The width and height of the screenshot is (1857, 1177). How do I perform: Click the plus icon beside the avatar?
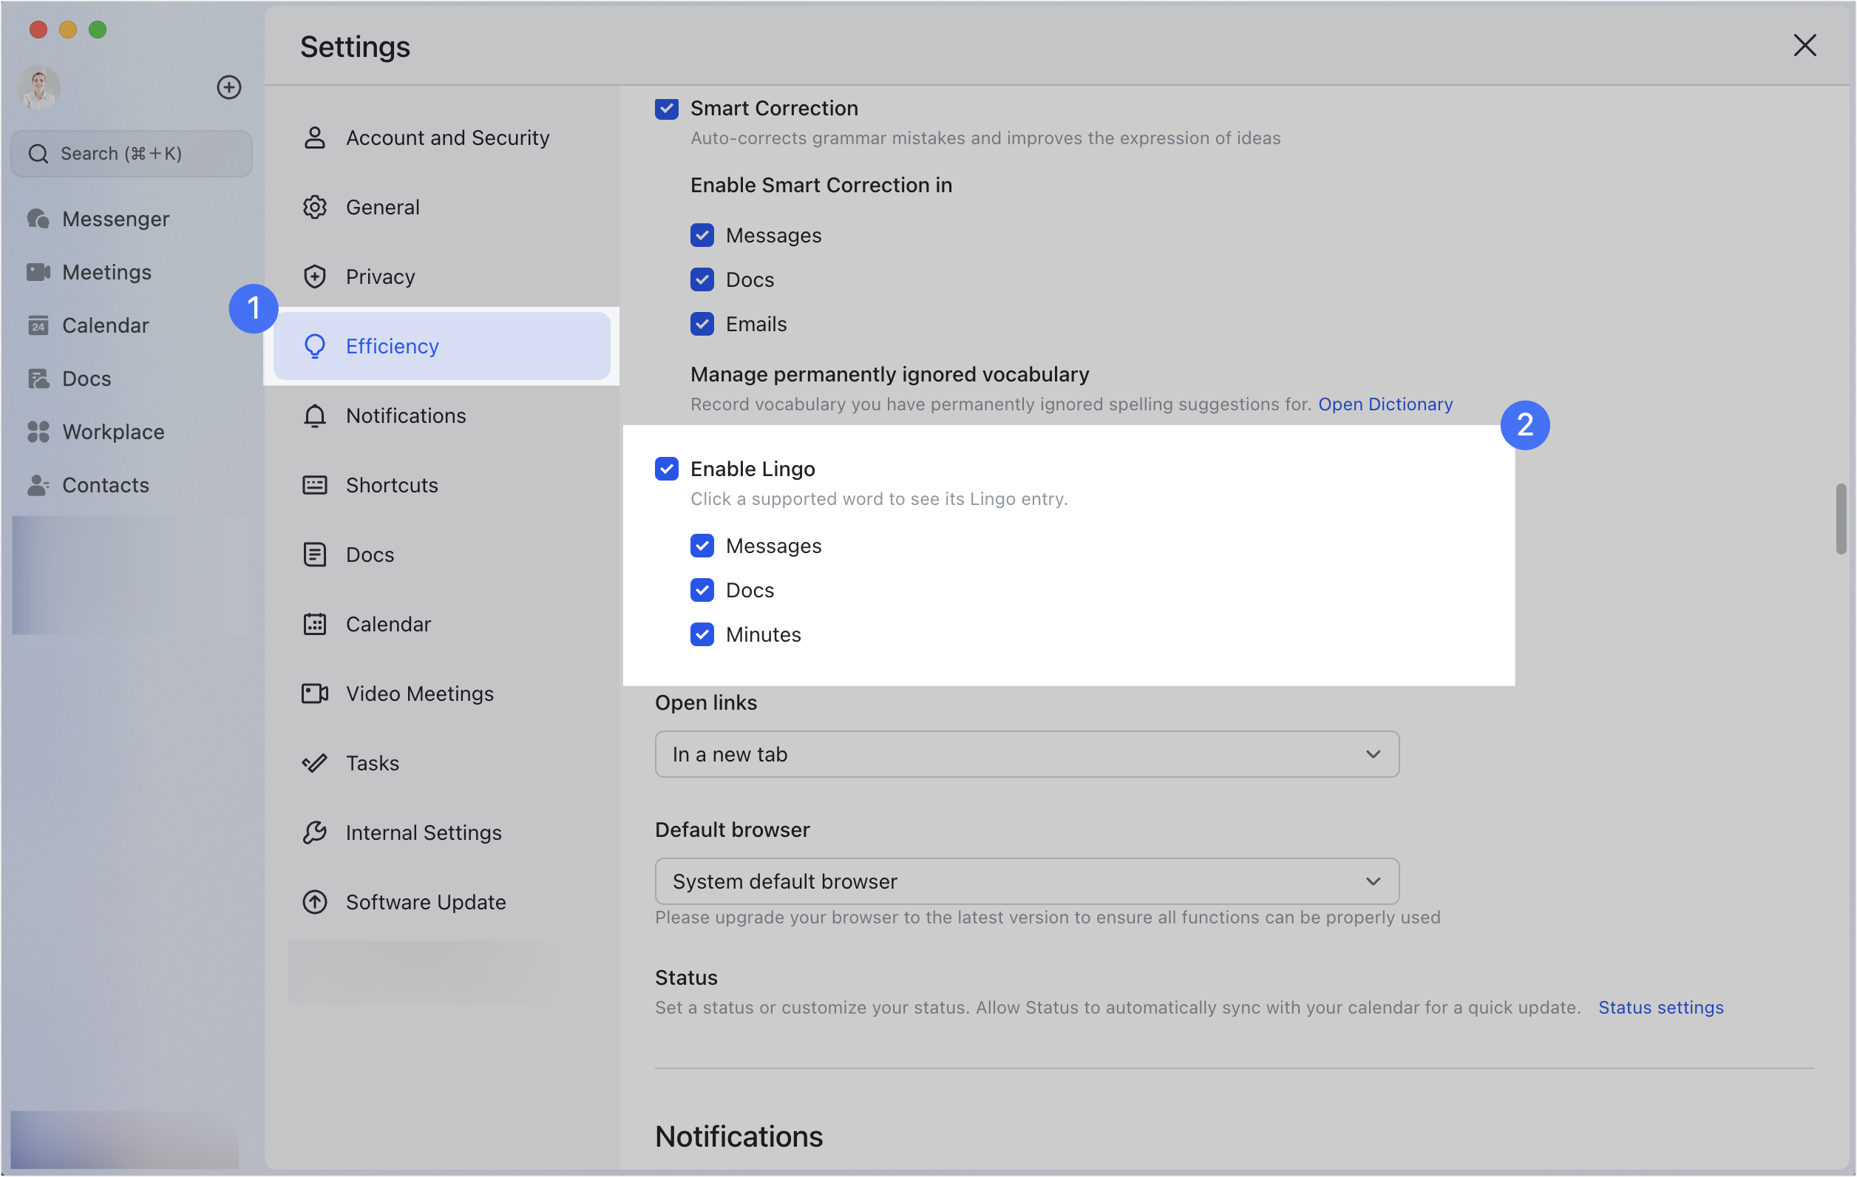click(228, 87)
